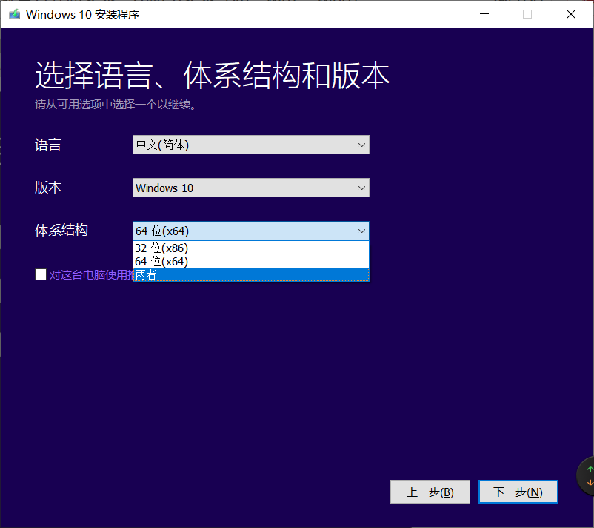Minimize the Windows 10 setup window

pyautogui.click(x=484, y=14)
